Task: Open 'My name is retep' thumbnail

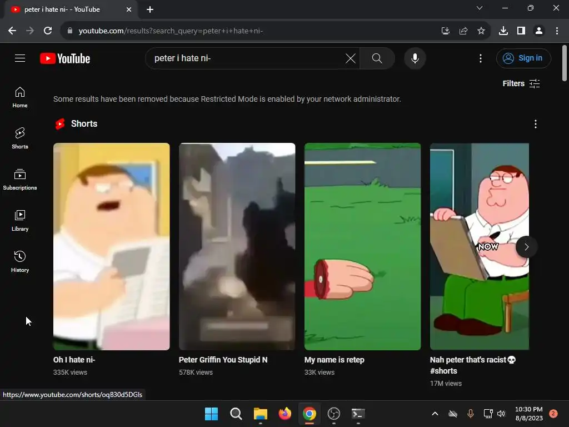Action: (x=362, y=246)
